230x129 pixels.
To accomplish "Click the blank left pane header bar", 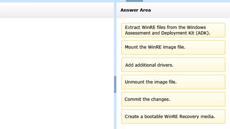I will point(57,10).
